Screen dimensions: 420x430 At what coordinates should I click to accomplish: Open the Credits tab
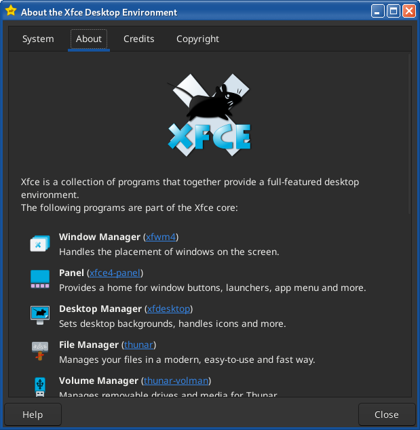[x=139, y=39]
